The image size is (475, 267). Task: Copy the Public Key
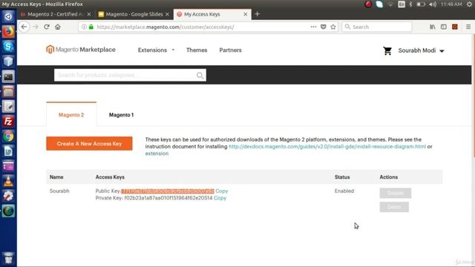[x=222, y=191]
